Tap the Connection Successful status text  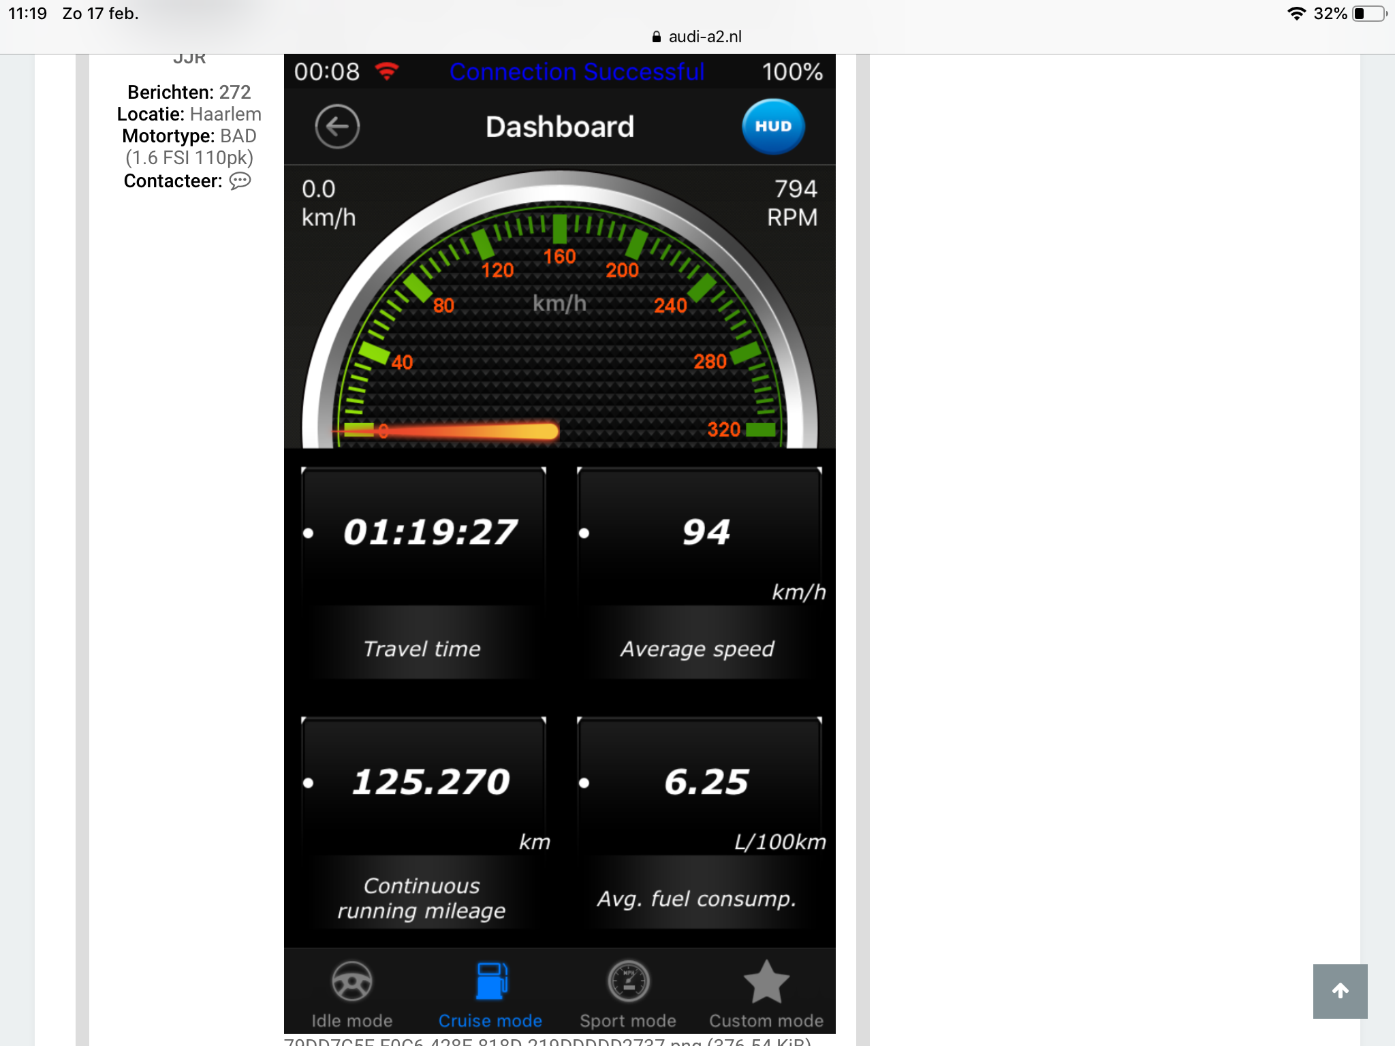click(x=577, y=72)
